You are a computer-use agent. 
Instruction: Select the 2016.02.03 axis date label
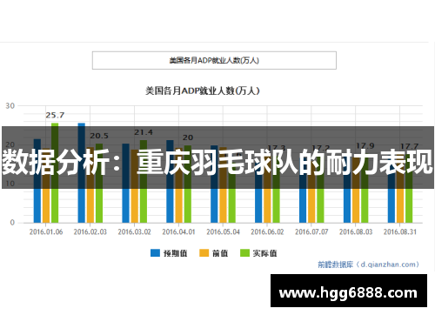tap(90, 231)
